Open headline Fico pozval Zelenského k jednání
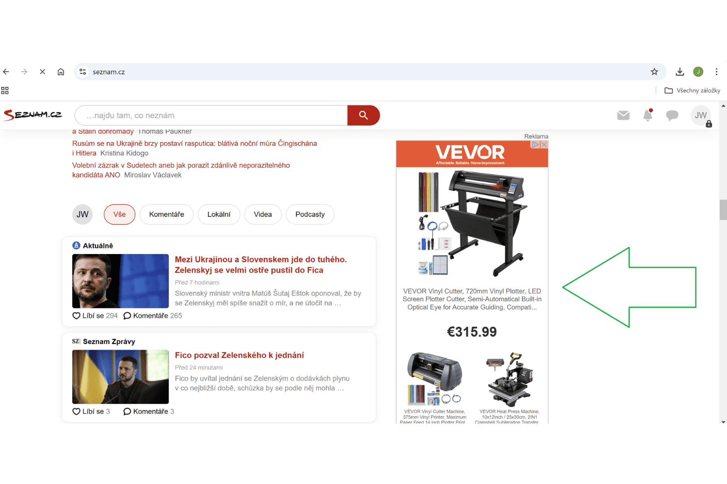Viewport: 727px width, 484px height. (x=239, y=355)
